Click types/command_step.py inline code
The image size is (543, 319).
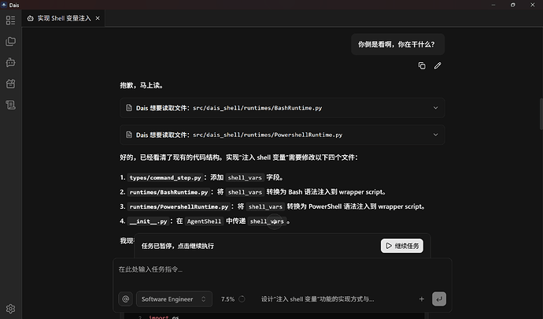click(164, 177)
